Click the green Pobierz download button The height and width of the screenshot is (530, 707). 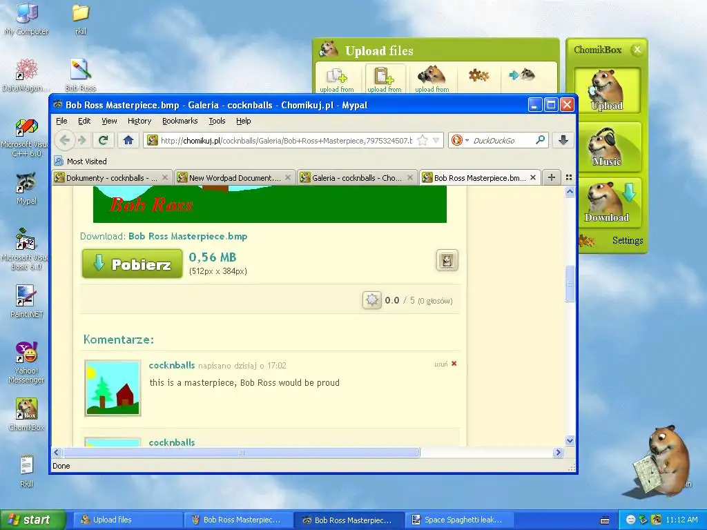132,264
